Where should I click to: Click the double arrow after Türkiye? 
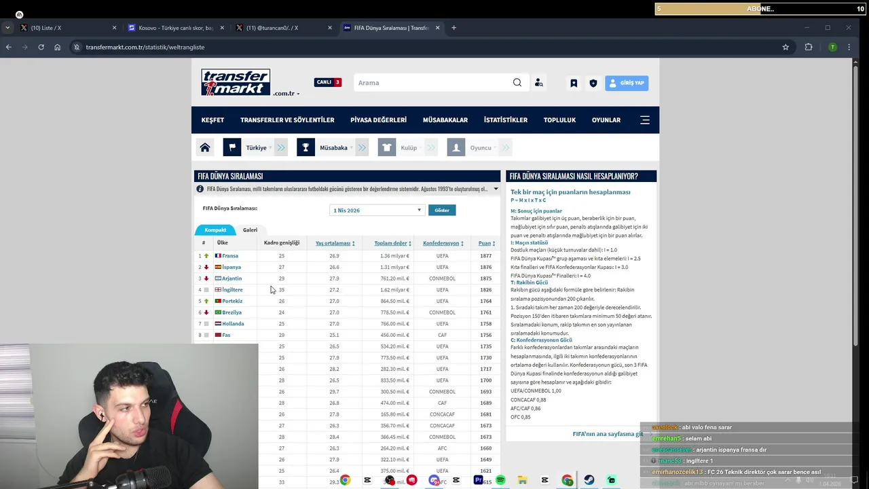click(x=281, y=147)
